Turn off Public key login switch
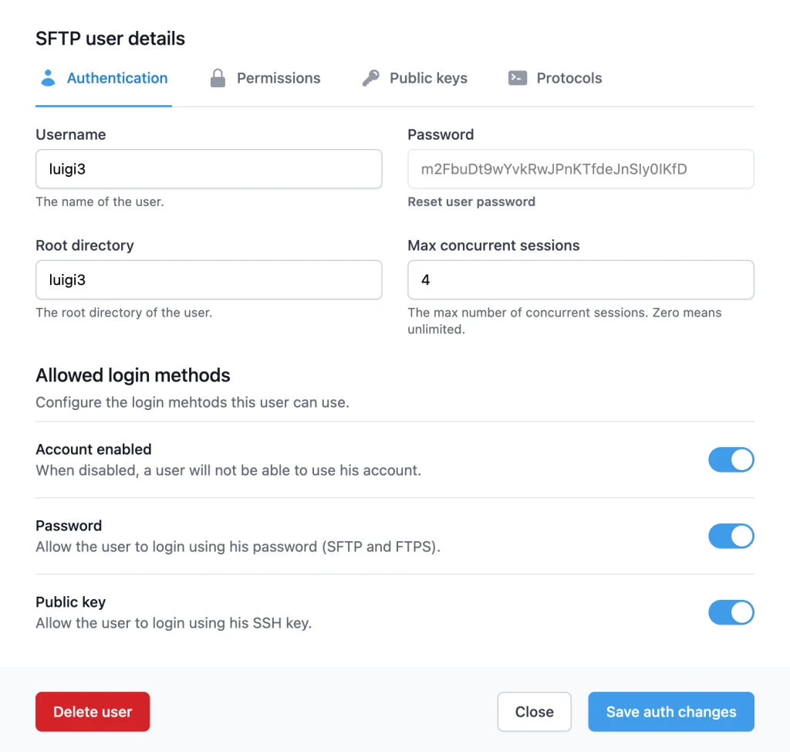Screen dimensions: 790x752 point(731,613)
